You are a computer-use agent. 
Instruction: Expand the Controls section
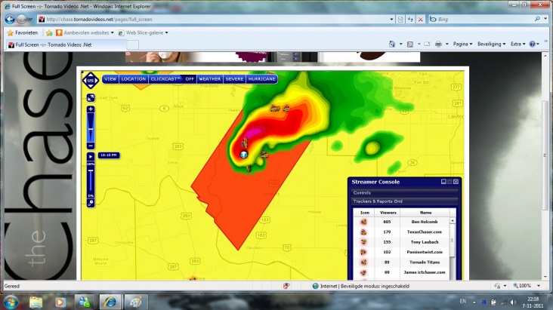pyautogui.click(x=405, y=192)
